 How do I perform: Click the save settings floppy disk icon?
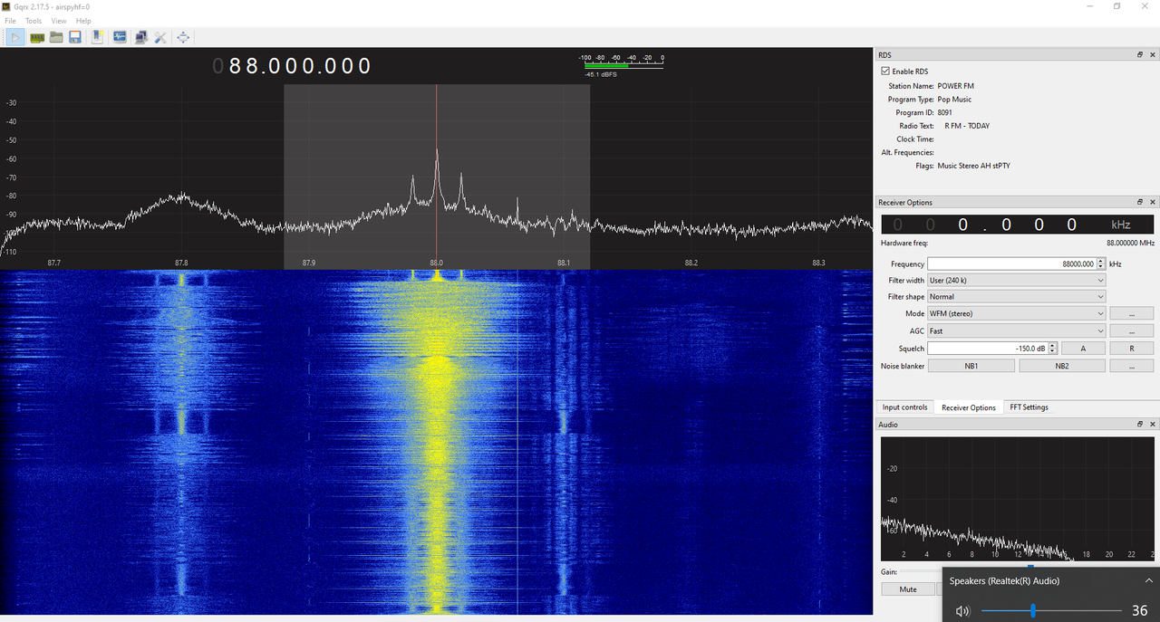(x=75, y=37)
